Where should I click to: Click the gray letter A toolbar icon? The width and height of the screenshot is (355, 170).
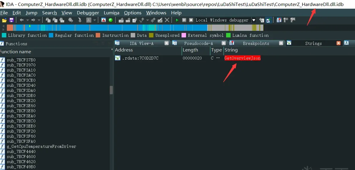[89, 20]
